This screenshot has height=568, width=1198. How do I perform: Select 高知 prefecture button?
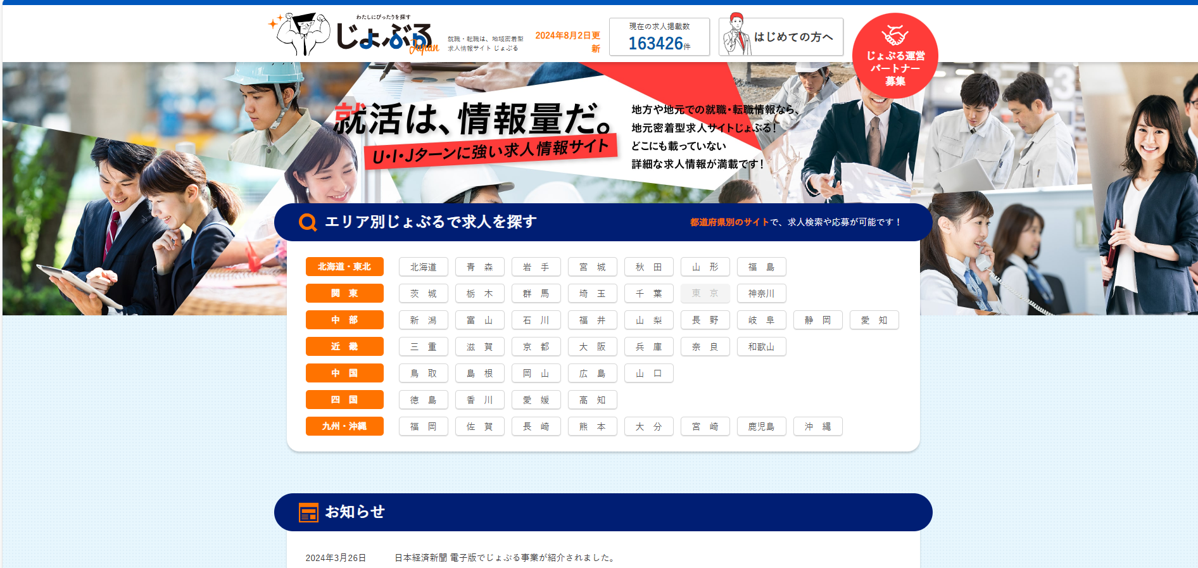[592, 400]
